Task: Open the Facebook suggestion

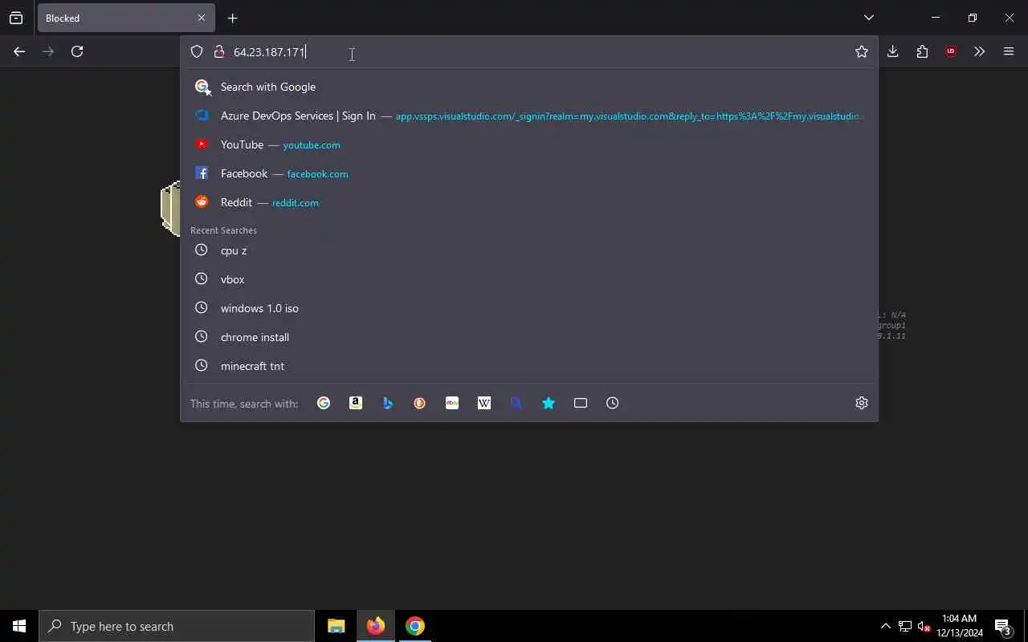Action: (530, 173)
